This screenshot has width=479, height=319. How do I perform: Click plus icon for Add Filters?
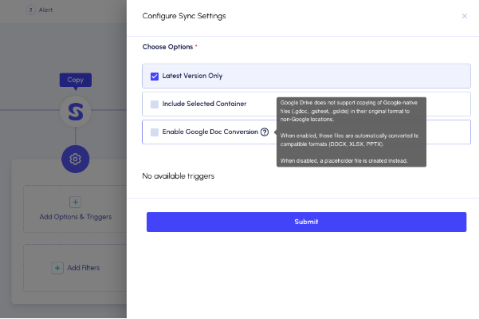point(57,268)
